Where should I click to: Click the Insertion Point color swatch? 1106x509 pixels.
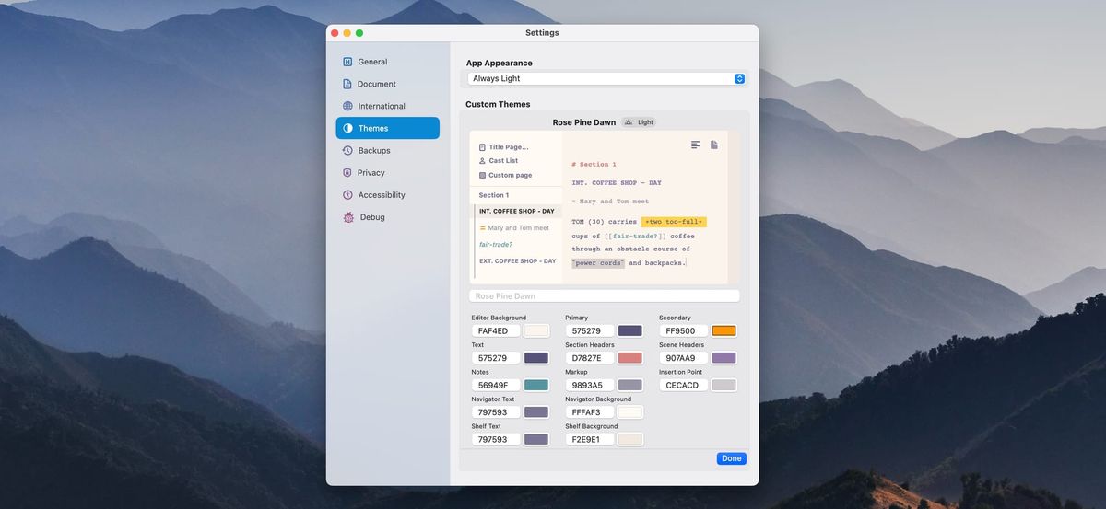click(x=724, y=385)
